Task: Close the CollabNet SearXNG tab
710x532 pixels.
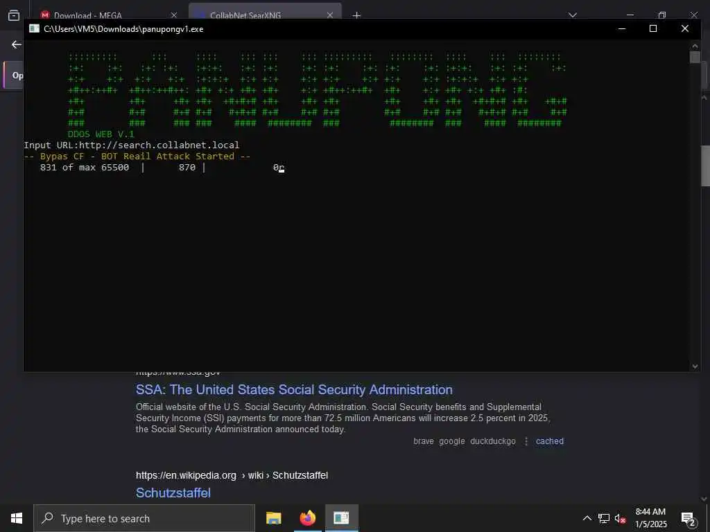Action: coord(330,15)
